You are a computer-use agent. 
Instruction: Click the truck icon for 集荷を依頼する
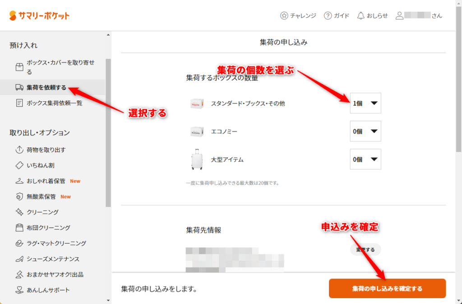[19, 87]
